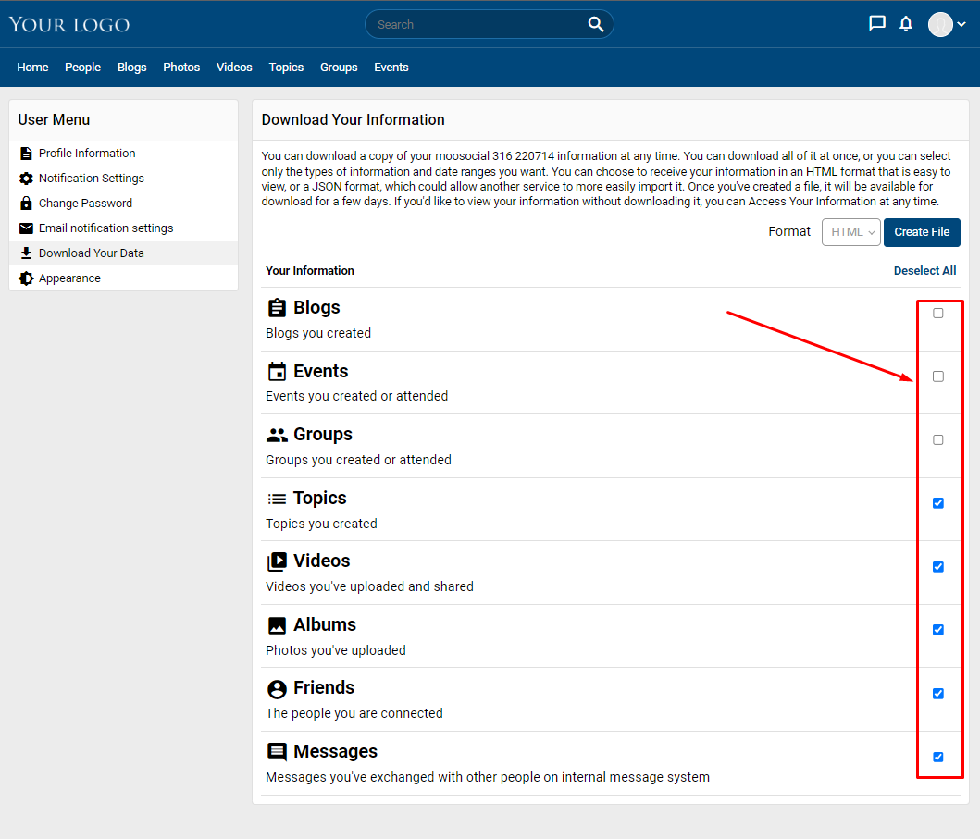Click the YOUR LOGO site logo
Screen dimensions: 980x839
(69, 24)
